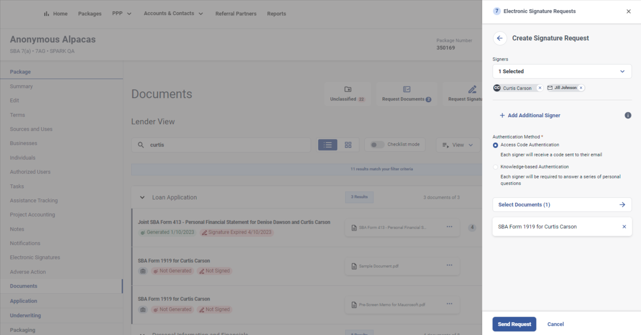The image size is (641, 335).
Task: Open Reports in the top navigation
Action: click(276, 14)
